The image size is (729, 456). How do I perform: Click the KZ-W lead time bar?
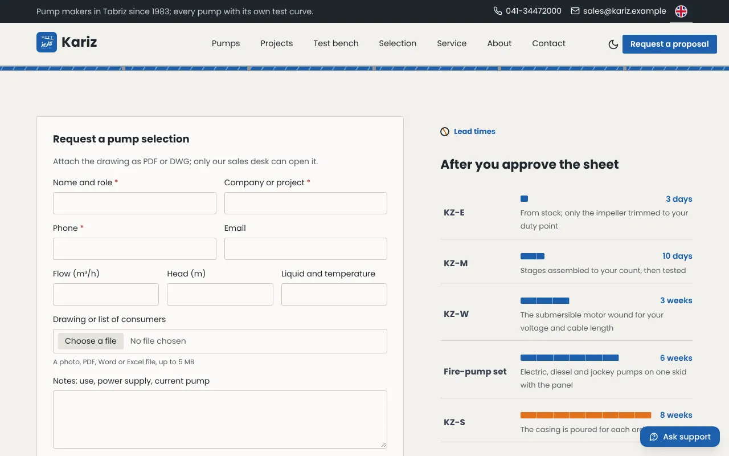coord(544,300)
